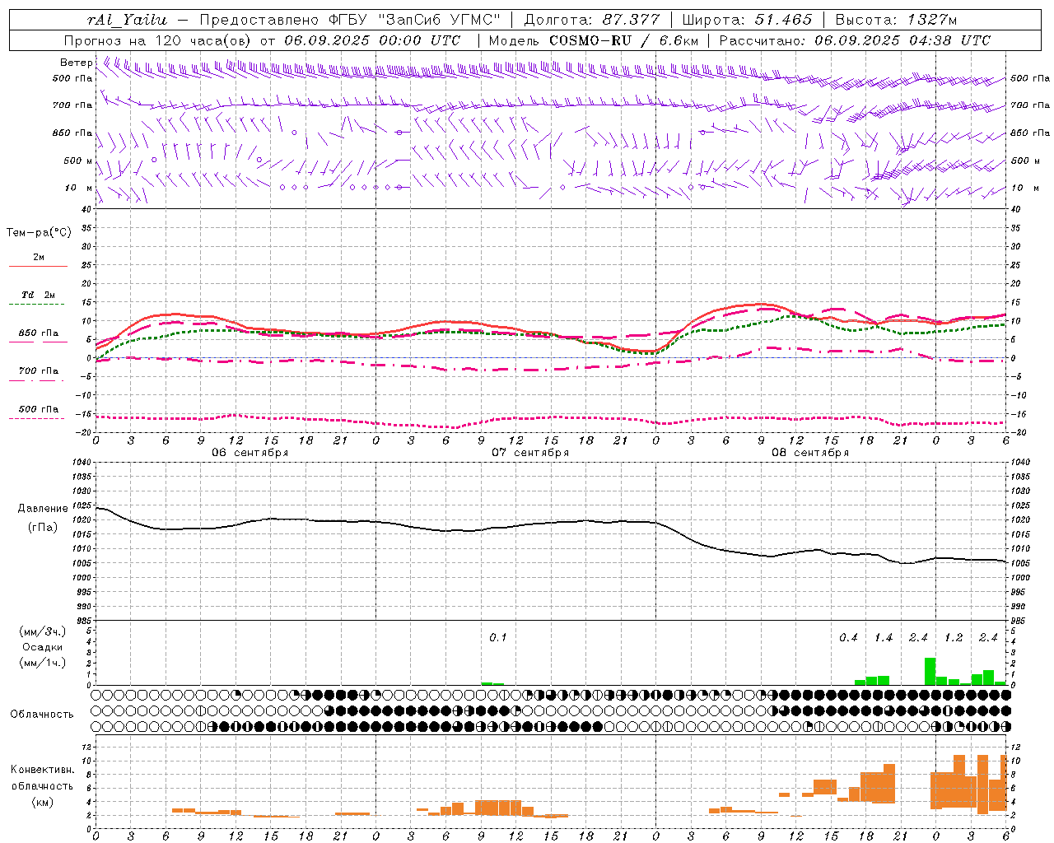Click the Ветер wind panel label
1054x843 pixels.
pyautogui.click(x=76, y=63)
